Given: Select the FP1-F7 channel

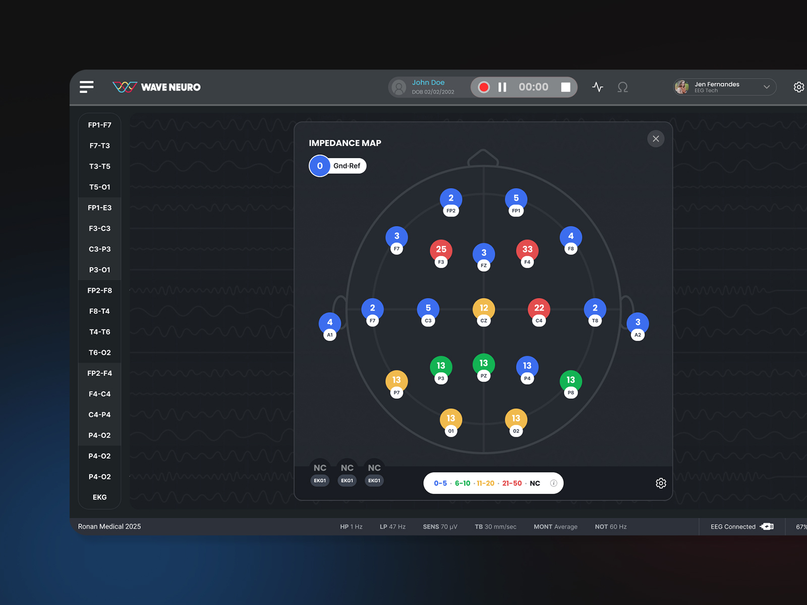Looking at the screenshot, I should [100, 125].
